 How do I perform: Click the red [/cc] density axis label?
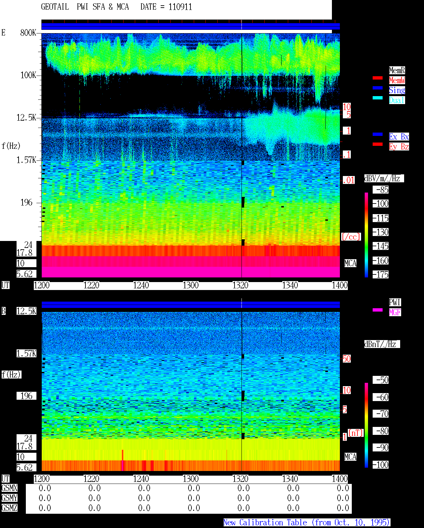351,237
